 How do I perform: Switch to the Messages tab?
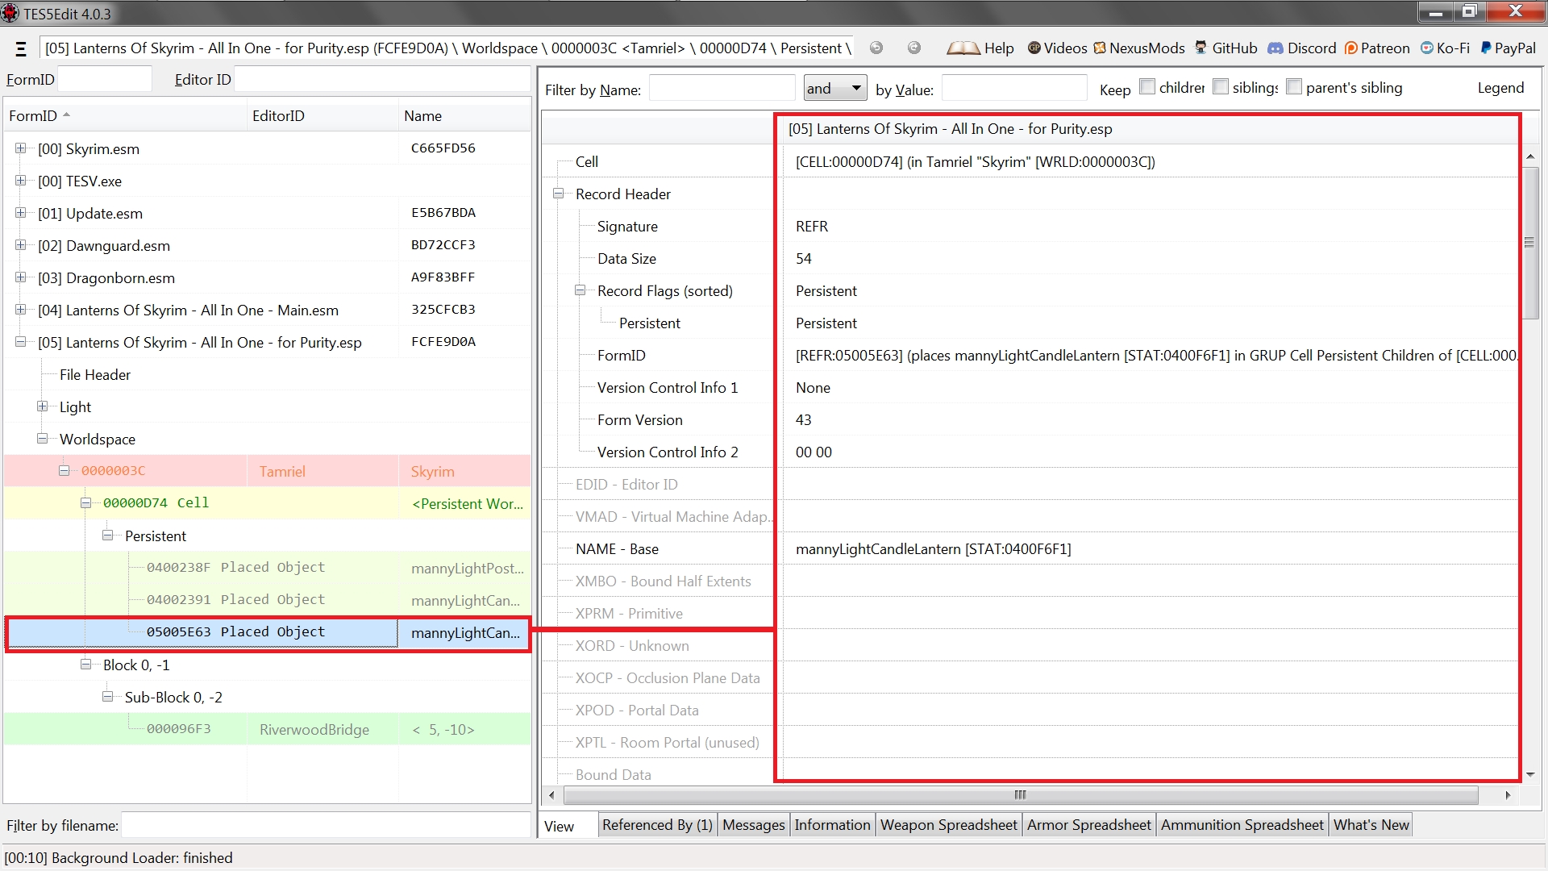pos(753,825)
